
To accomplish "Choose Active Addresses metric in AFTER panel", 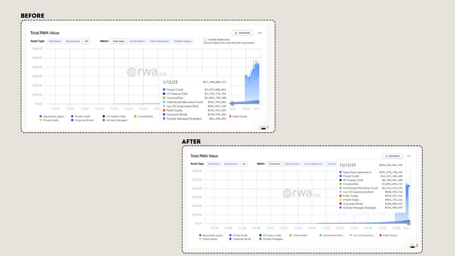I will pos(313,164).
